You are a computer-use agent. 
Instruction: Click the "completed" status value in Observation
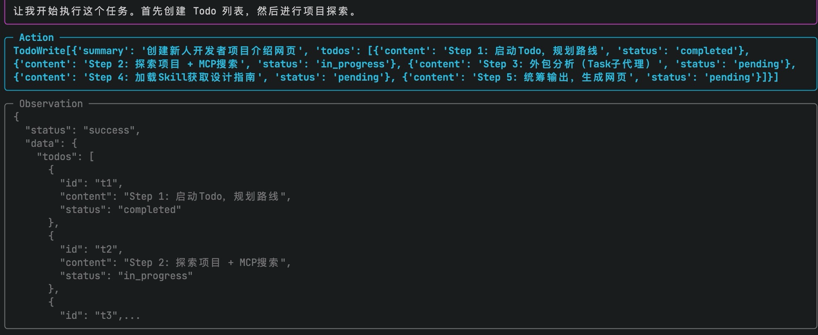coord(150,210)
